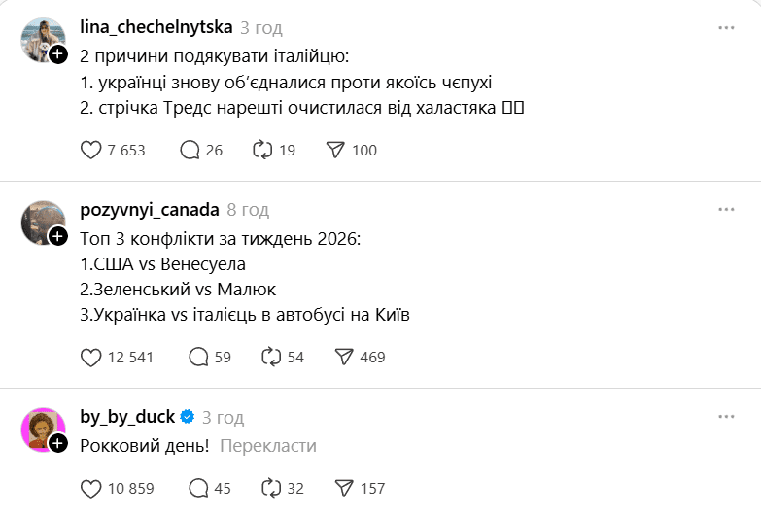This screenshot has width=761, height=516.
Task: Share pozyvnyi_canada's post with the send icon
Action: [343, 357]
